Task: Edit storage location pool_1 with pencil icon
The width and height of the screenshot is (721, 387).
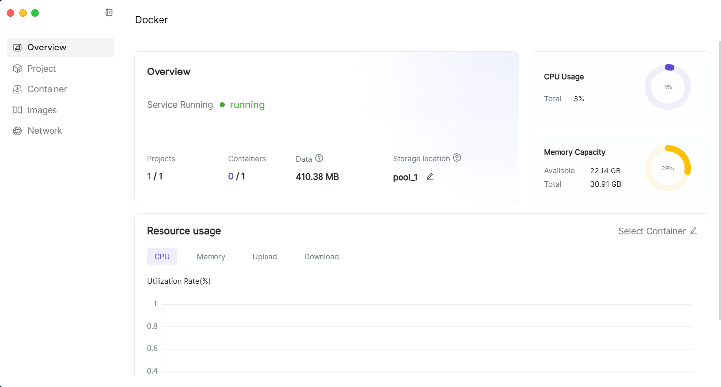Action: pyautogui.click(x=430, y=177)
